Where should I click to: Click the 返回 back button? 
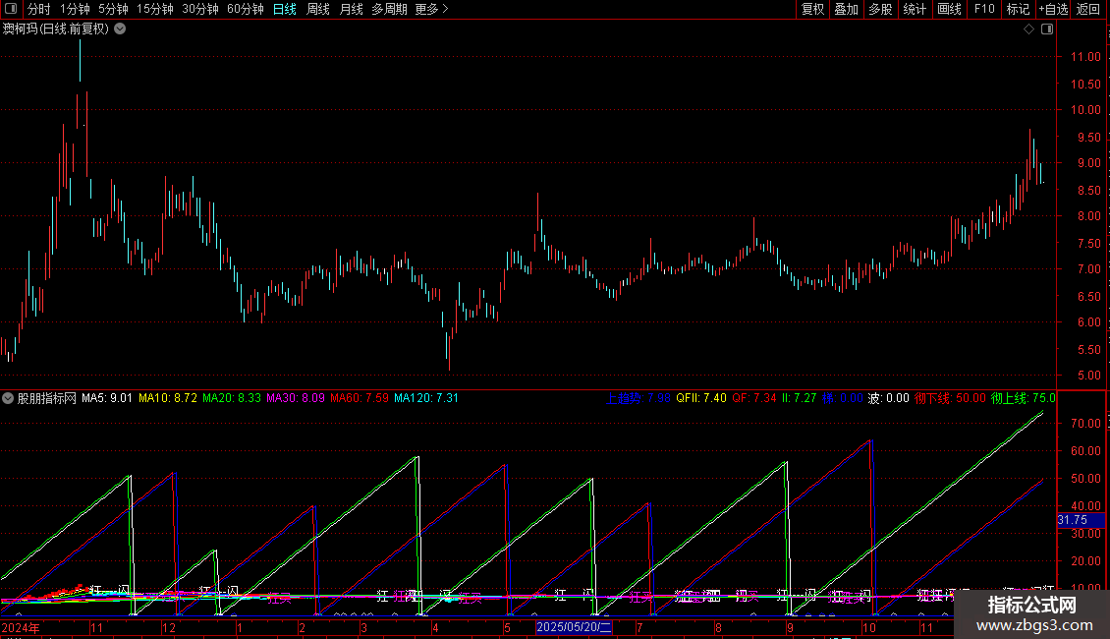(x=1088, y=9)
